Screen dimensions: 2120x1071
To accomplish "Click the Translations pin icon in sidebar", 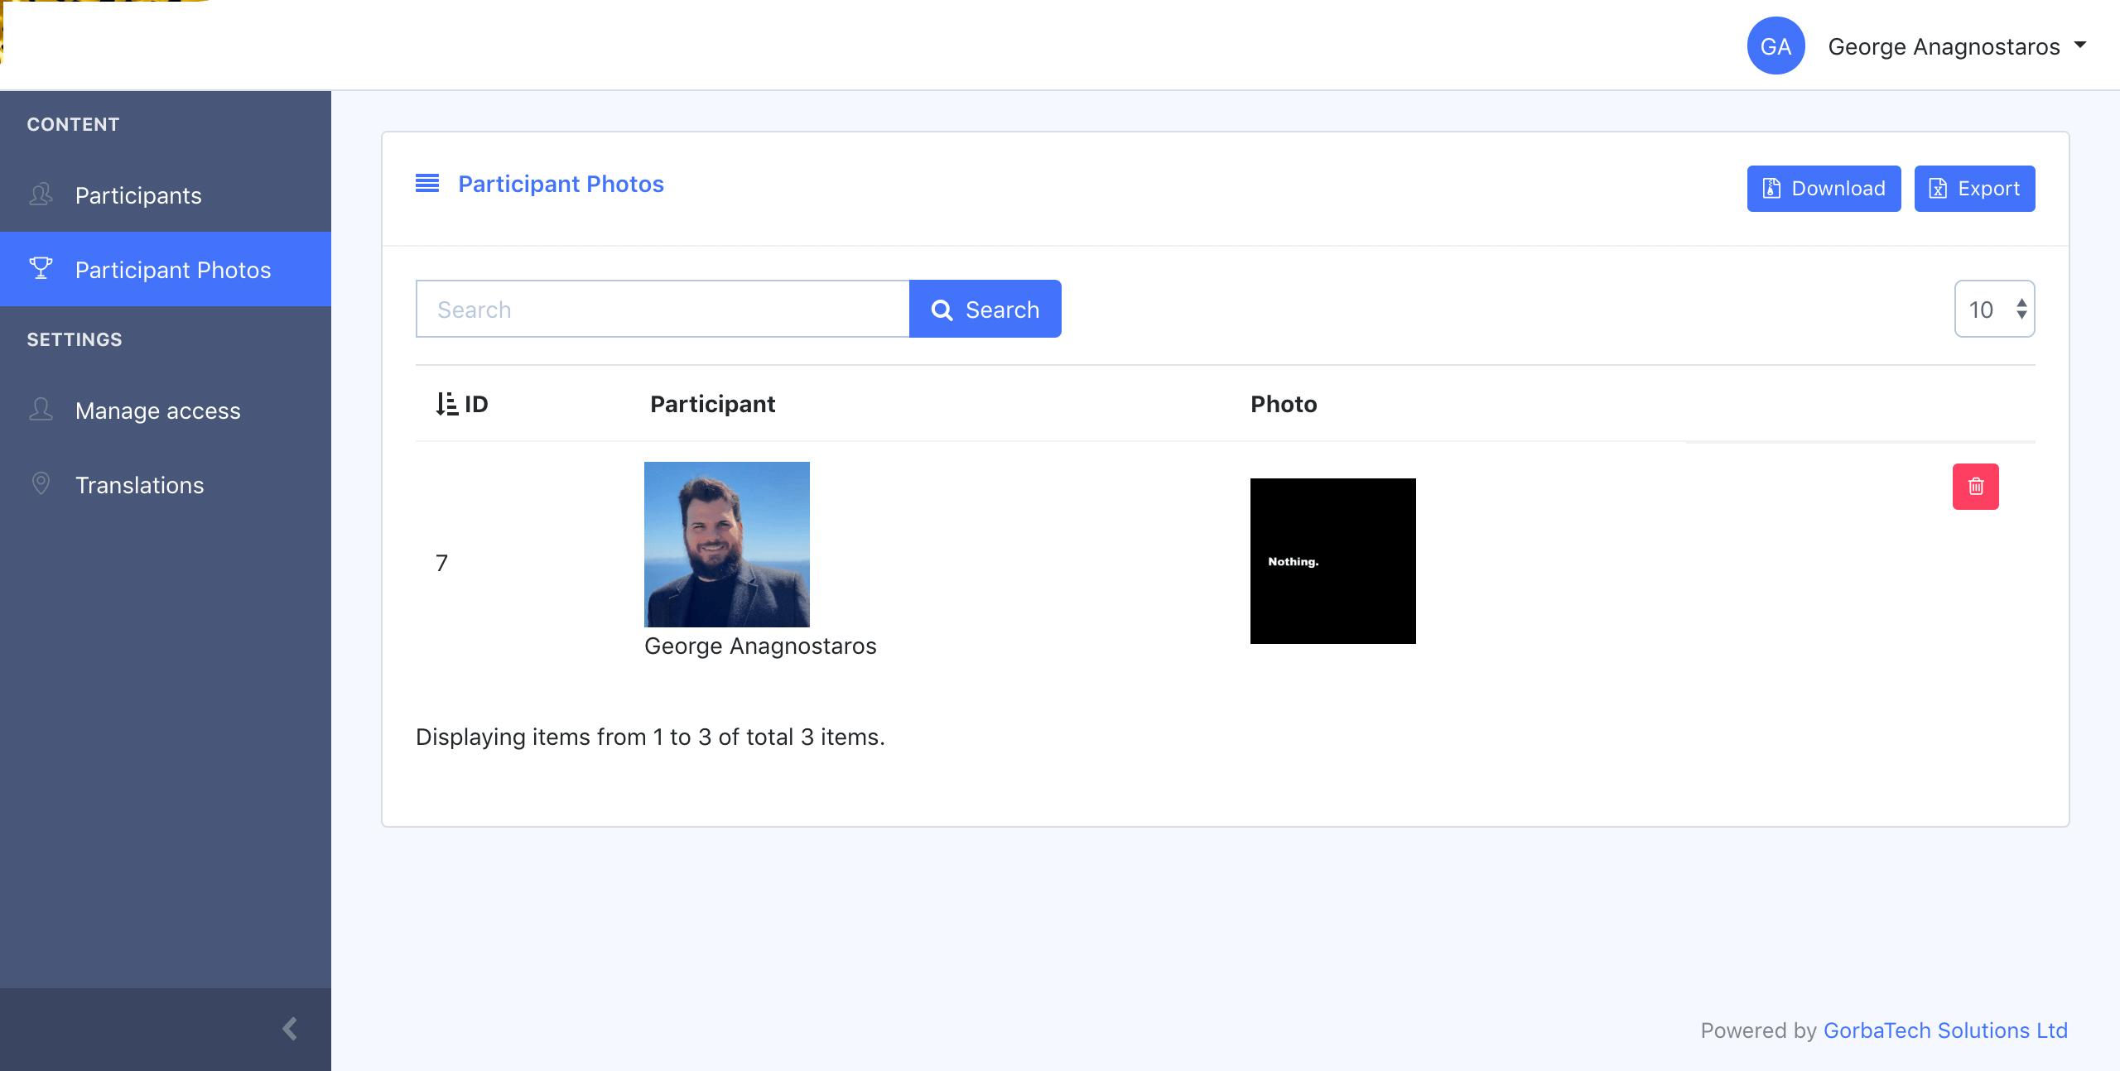I will (41, 484).
